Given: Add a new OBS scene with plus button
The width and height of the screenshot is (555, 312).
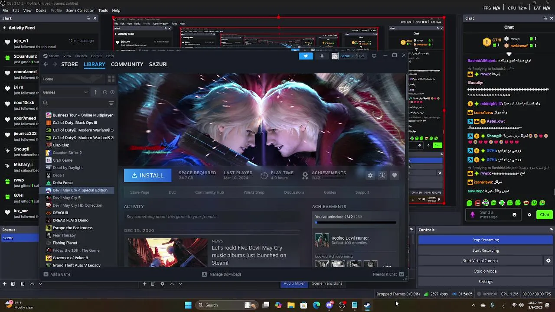Looking at the screenshot, I should click(x=4, y=283).
